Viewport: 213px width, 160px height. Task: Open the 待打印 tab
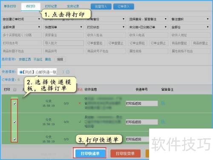tap(31, 6)
